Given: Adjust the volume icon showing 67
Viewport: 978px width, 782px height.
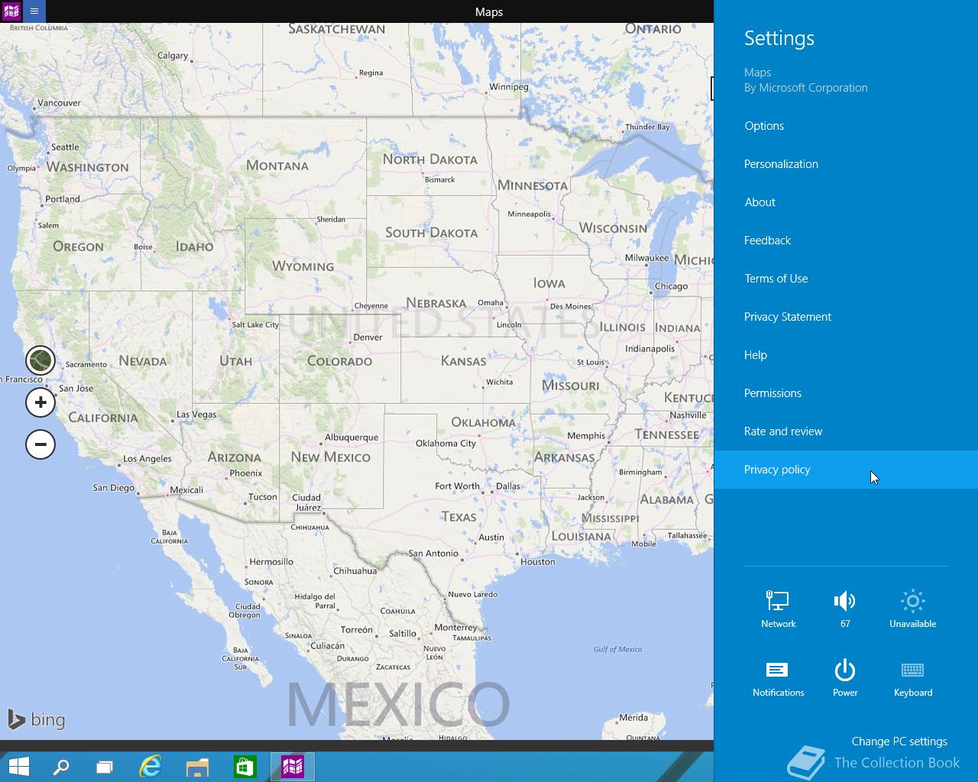Looking at the screenshot, I should pyautogui.click(x=845, y=609).
